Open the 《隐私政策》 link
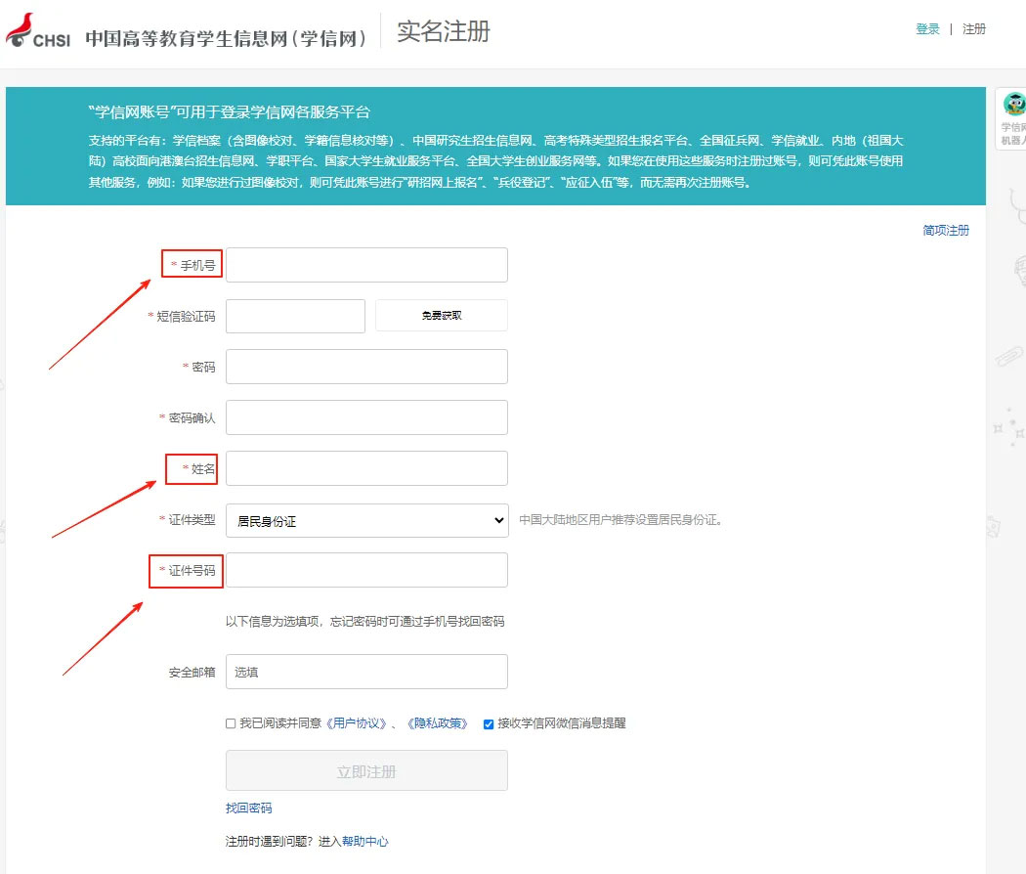 438,723
